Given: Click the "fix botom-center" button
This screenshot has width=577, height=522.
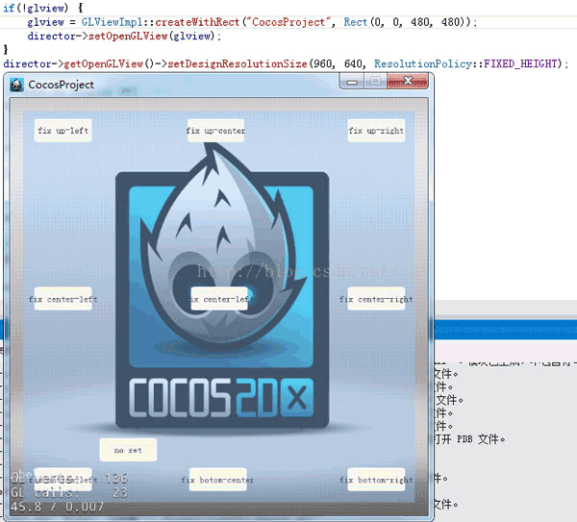Looking at the screenshot, I should coord(218,480).
